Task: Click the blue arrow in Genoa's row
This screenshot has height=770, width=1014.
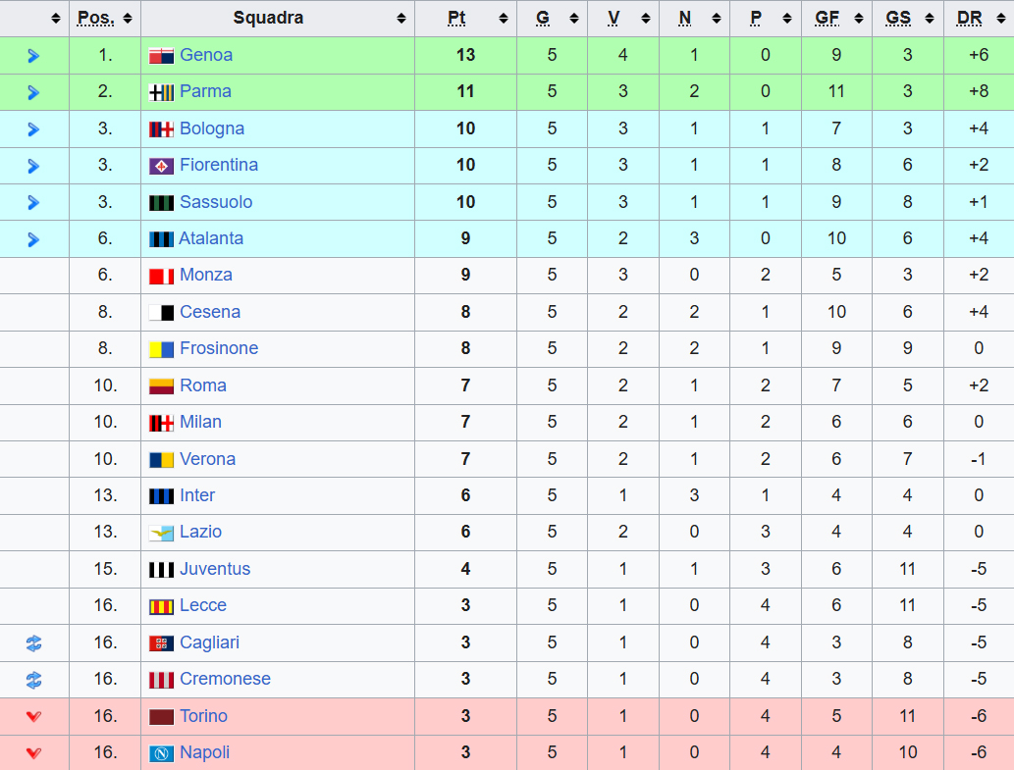Action: (34, 56)
